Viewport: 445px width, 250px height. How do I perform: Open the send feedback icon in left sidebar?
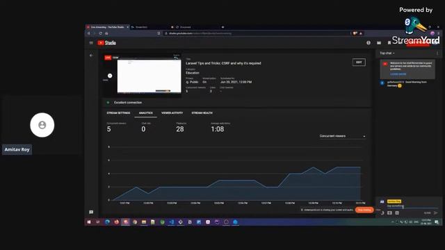point(91,212)
